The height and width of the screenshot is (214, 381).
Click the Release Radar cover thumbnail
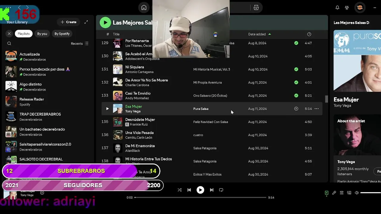[11, 102]
